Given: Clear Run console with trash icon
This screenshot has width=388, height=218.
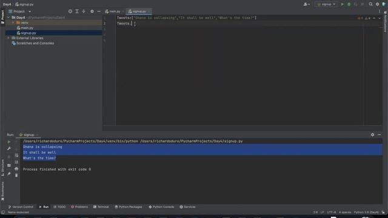Looking at the screenshot, I should pos(16,175).
